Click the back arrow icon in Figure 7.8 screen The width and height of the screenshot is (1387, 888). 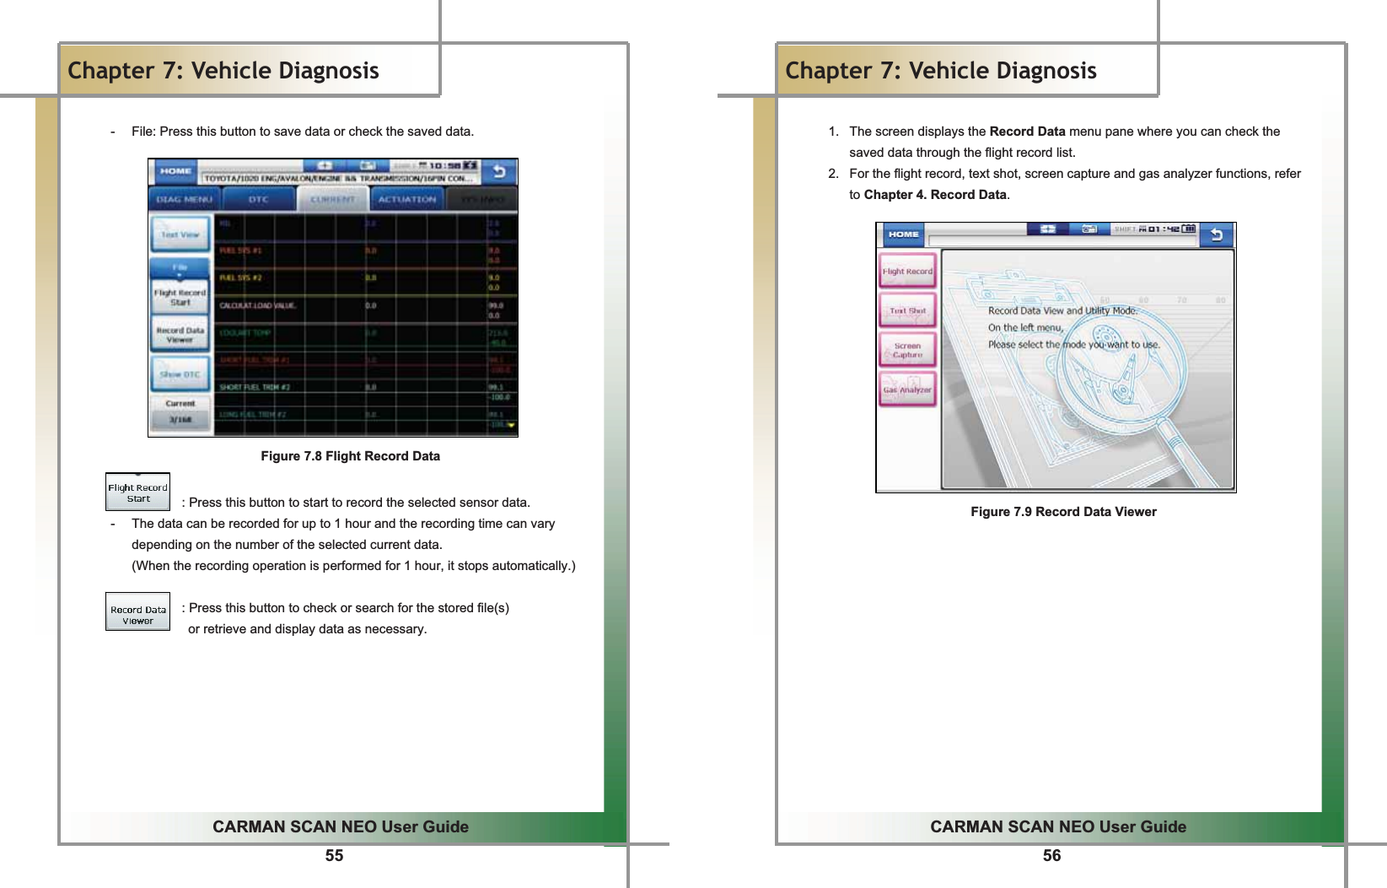[499, 169]
